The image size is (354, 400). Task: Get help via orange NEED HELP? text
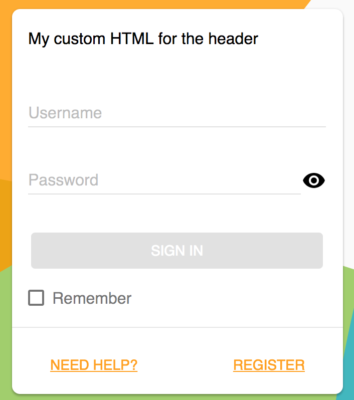(x=94, y=365)
